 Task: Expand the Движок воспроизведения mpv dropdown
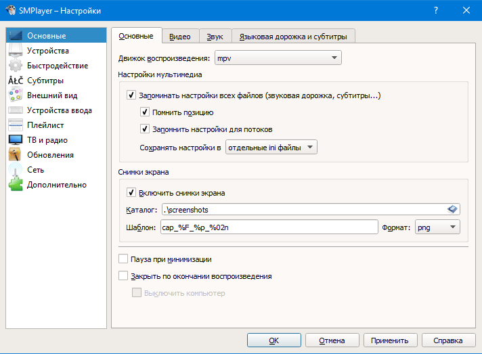point(278,59)
